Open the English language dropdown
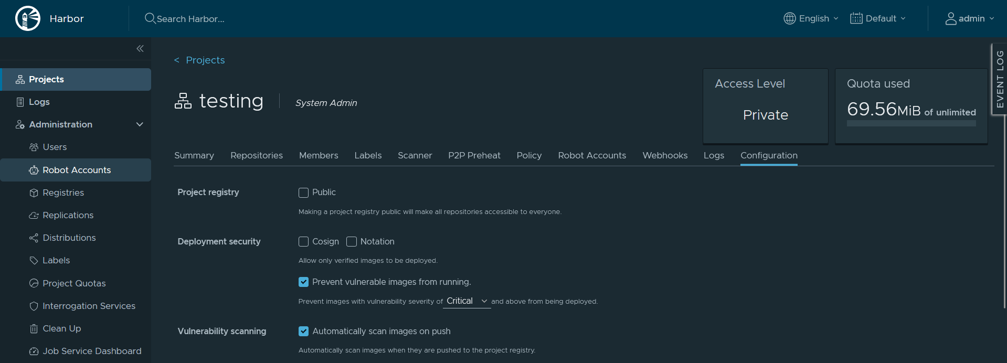Screen dimensions: 1007x363 point(811,18)
